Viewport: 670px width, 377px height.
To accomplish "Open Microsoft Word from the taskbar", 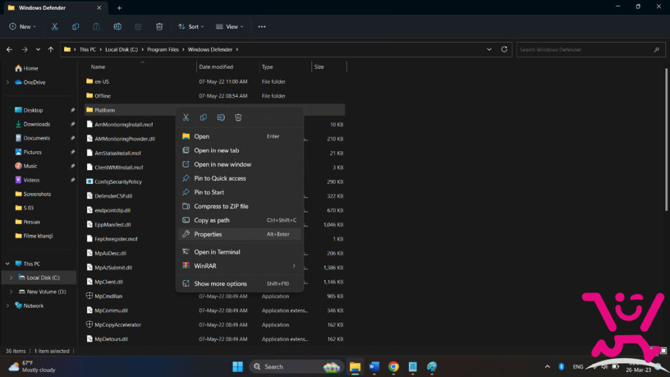I will (374, 367).
